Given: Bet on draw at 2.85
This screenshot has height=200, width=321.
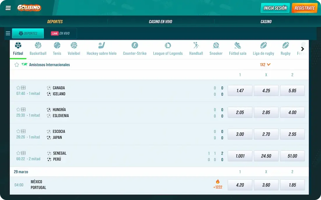Looking at the screenshot, I should click(266, 112).
